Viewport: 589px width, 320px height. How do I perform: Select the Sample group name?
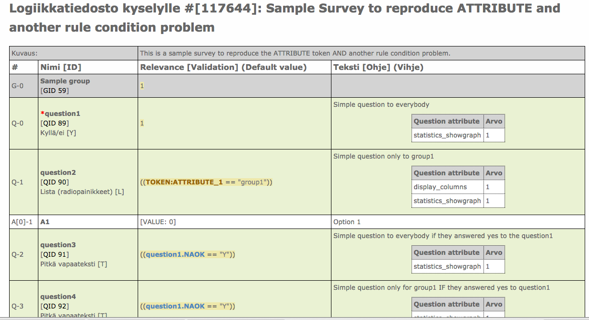click(x=65, y=81)
